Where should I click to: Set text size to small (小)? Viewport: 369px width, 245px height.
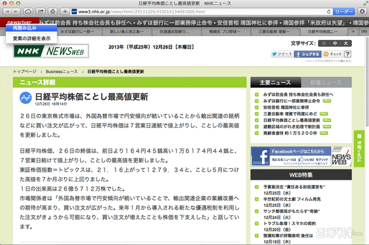(324, 43)
